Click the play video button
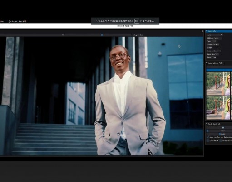Image resolution: width=232 pixels, height=182 pixels. click(138, 35)
